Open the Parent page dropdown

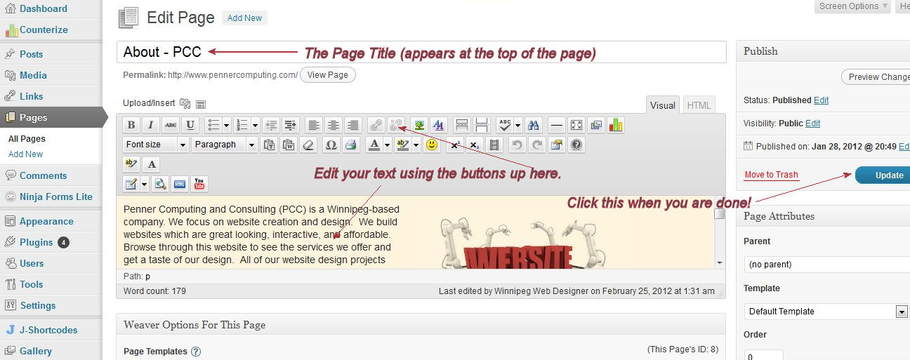click(827, 265)
